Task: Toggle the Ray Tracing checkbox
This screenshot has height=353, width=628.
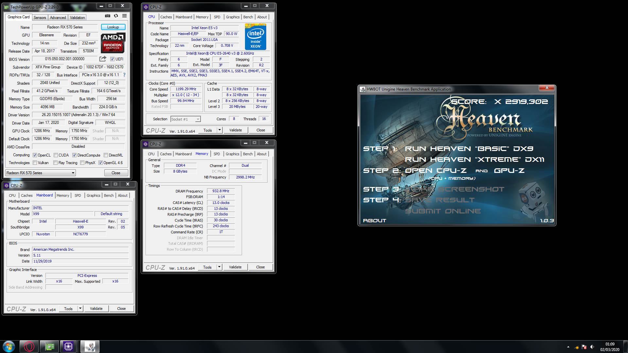Action: (x=56, y=163)
